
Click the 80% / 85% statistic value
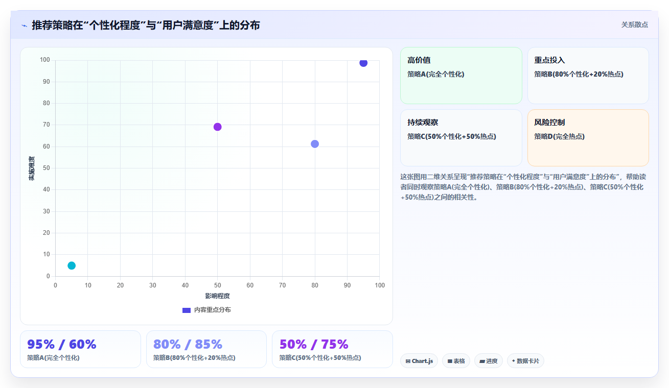(188, 344)
